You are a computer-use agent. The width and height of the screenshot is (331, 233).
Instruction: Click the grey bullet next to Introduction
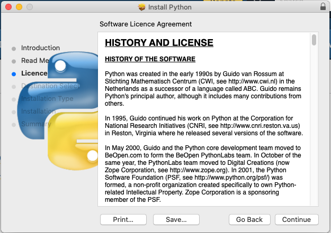[x=14, y=49]
